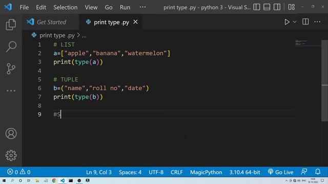328x184 pixels.
Task: Open the Explorer view in activity bar
Action: [x=11, y=25]
